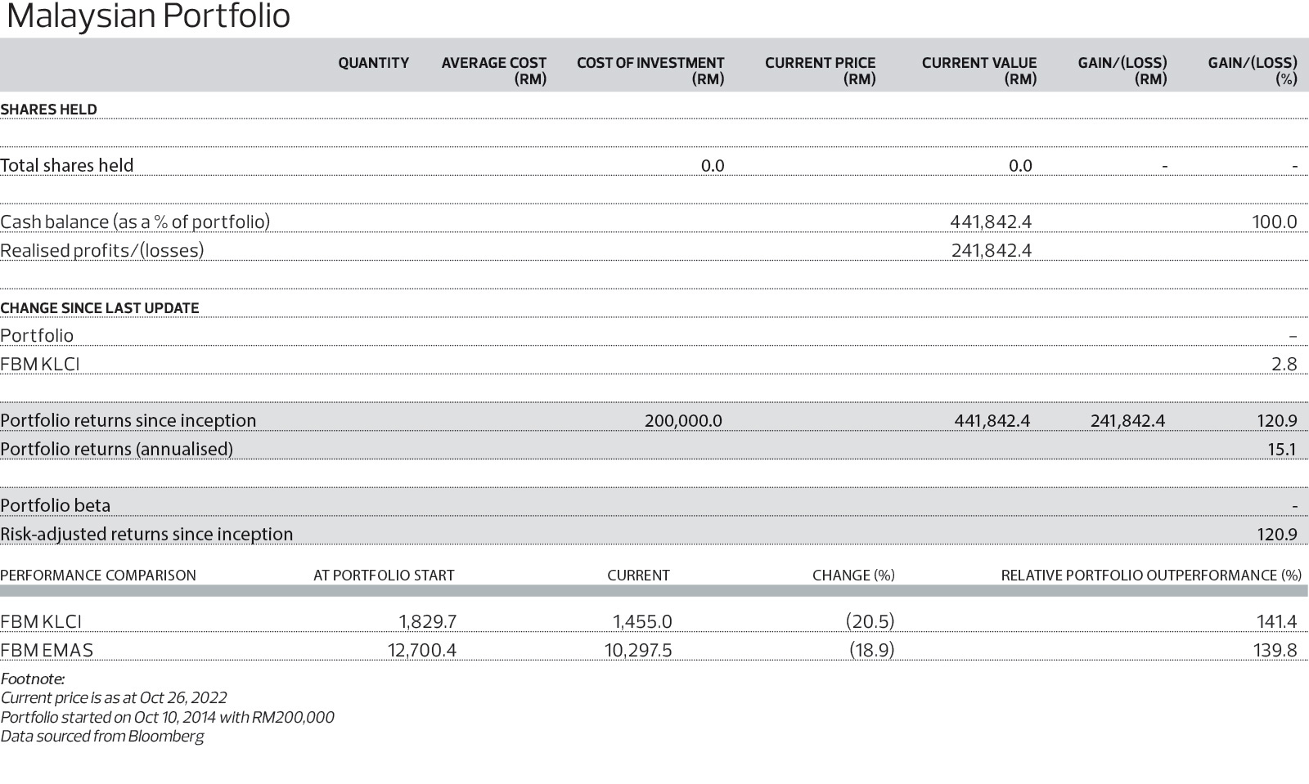Select the QUANTITY column header

point(373,63)
